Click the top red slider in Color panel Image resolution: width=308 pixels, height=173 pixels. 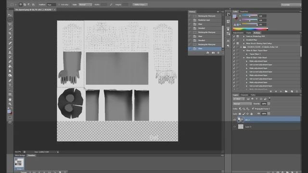point(249,16)
